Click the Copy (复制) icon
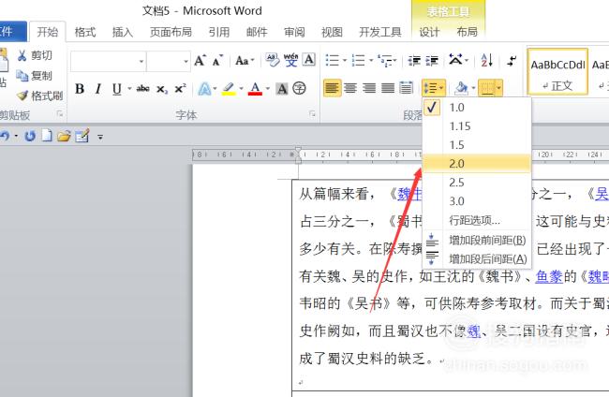609x397 pixels. [x=22, y=76]
